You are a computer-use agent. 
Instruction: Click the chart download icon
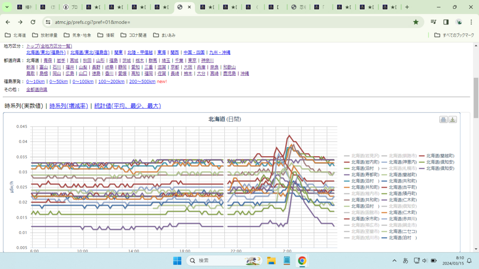(453, 120)
